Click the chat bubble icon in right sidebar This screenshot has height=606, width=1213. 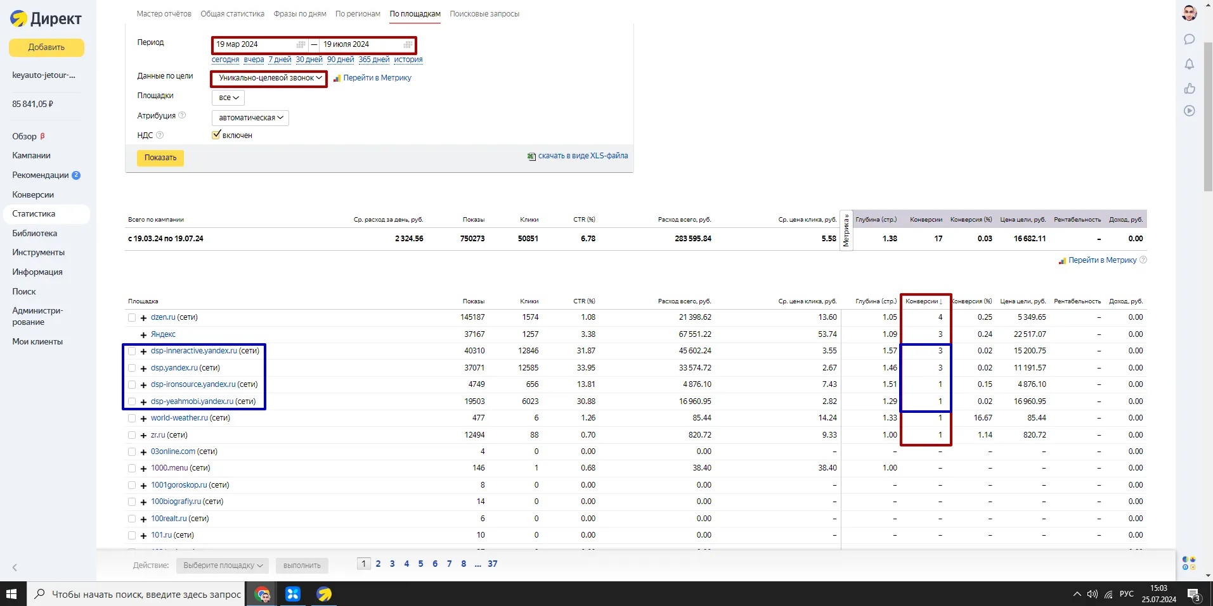point(1189,39)
